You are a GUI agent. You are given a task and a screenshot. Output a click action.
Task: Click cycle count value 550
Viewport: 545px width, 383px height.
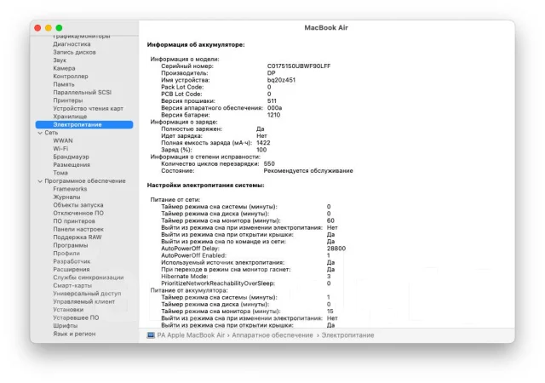click(x=269, y=163)
